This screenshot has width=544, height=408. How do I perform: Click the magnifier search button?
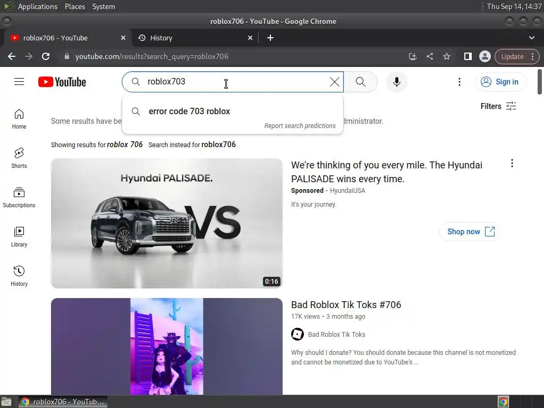[x=361, y=82]
